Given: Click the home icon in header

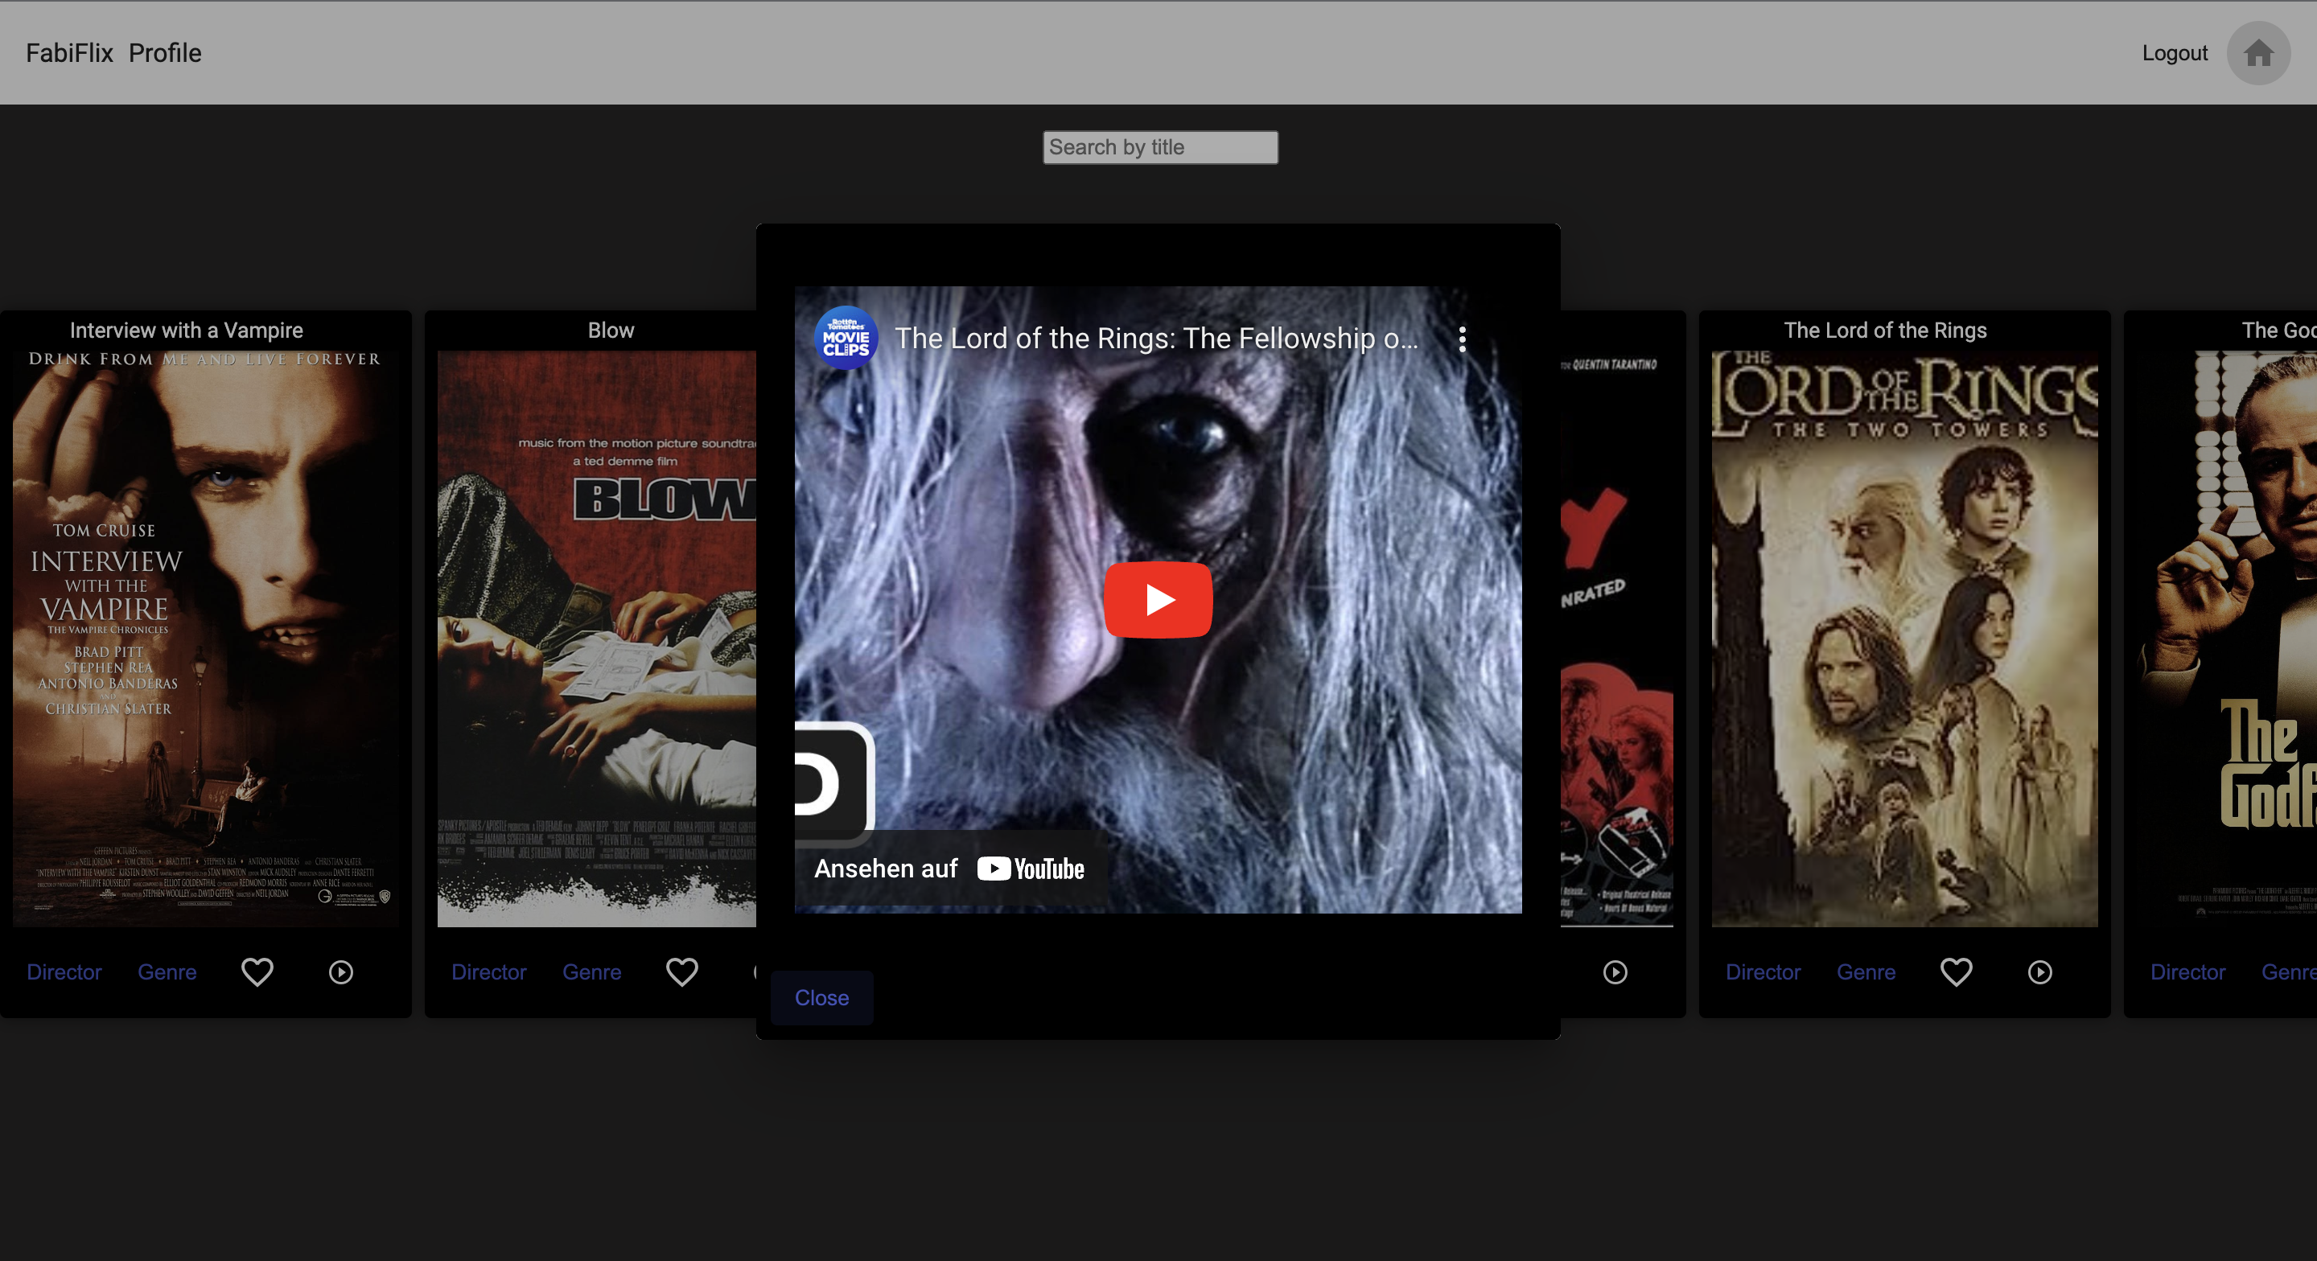Looking at the screenshot, I should [2257, 53].
